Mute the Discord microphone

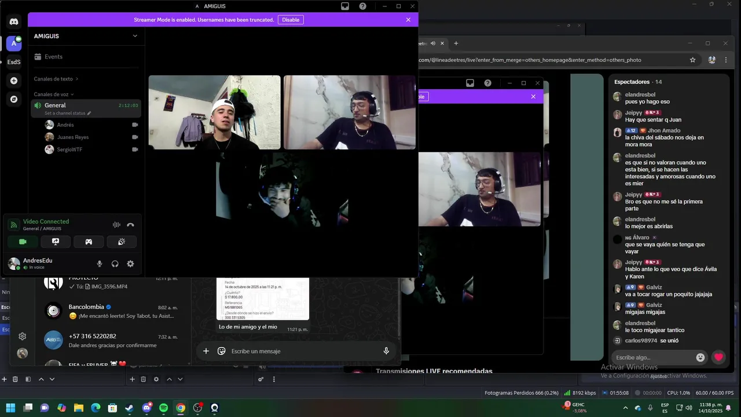100,264
